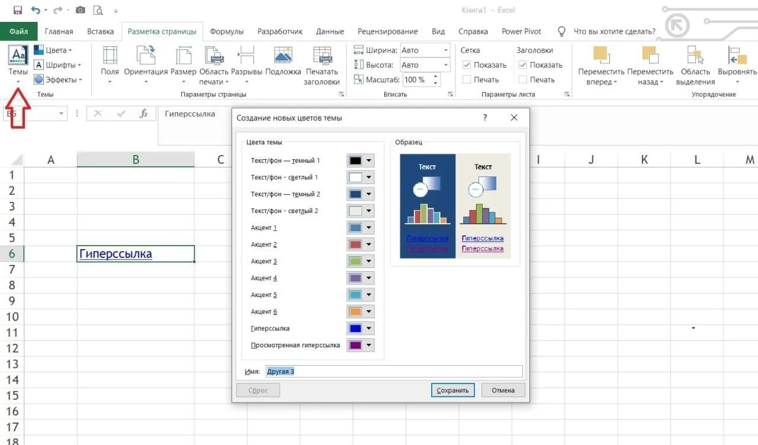Click the print preview icon in quick access toolbar
The image size is (758, 445).
[x=98, y=10]
